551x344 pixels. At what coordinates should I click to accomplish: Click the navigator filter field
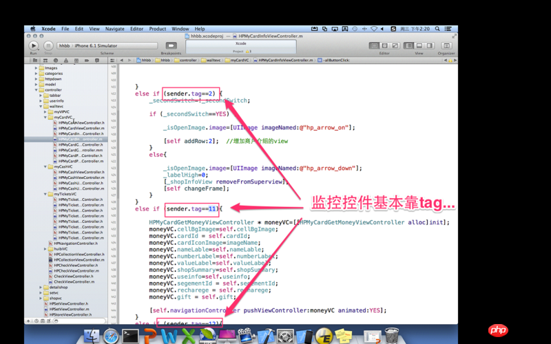(79, 321)
